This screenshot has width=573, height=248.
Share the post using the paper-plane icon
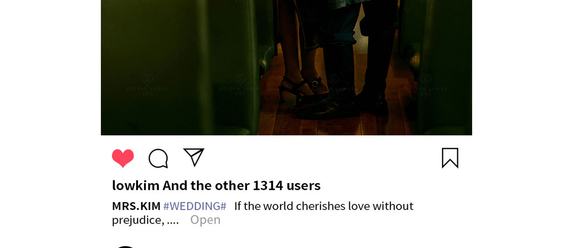tap(193, 157)
